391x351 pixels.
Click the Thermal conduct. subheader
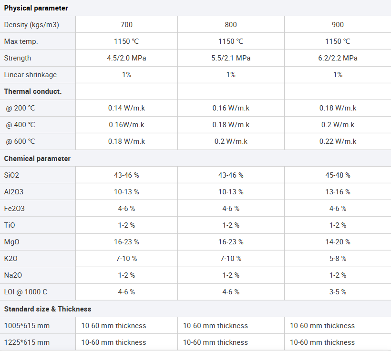tap(33, 91)
